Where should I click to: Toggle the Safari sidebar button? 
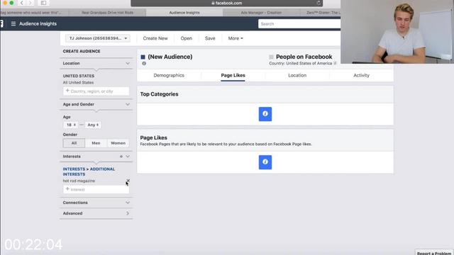(43, 3)
